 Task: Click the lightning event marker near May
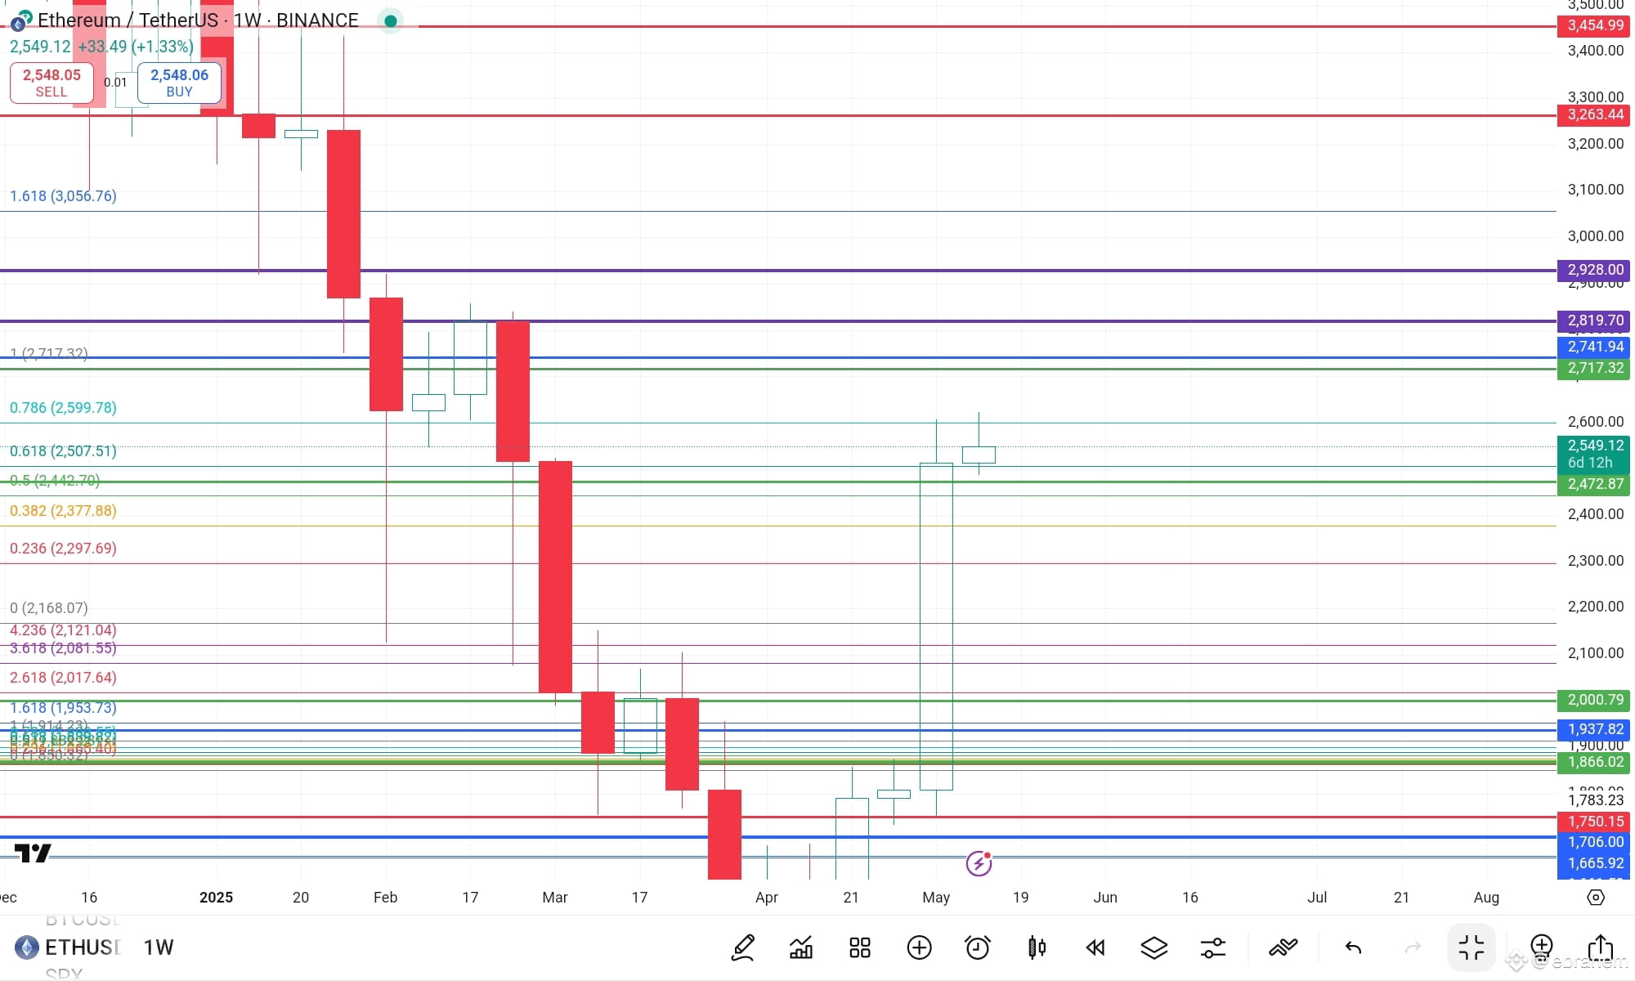click(x=979, y=863)
